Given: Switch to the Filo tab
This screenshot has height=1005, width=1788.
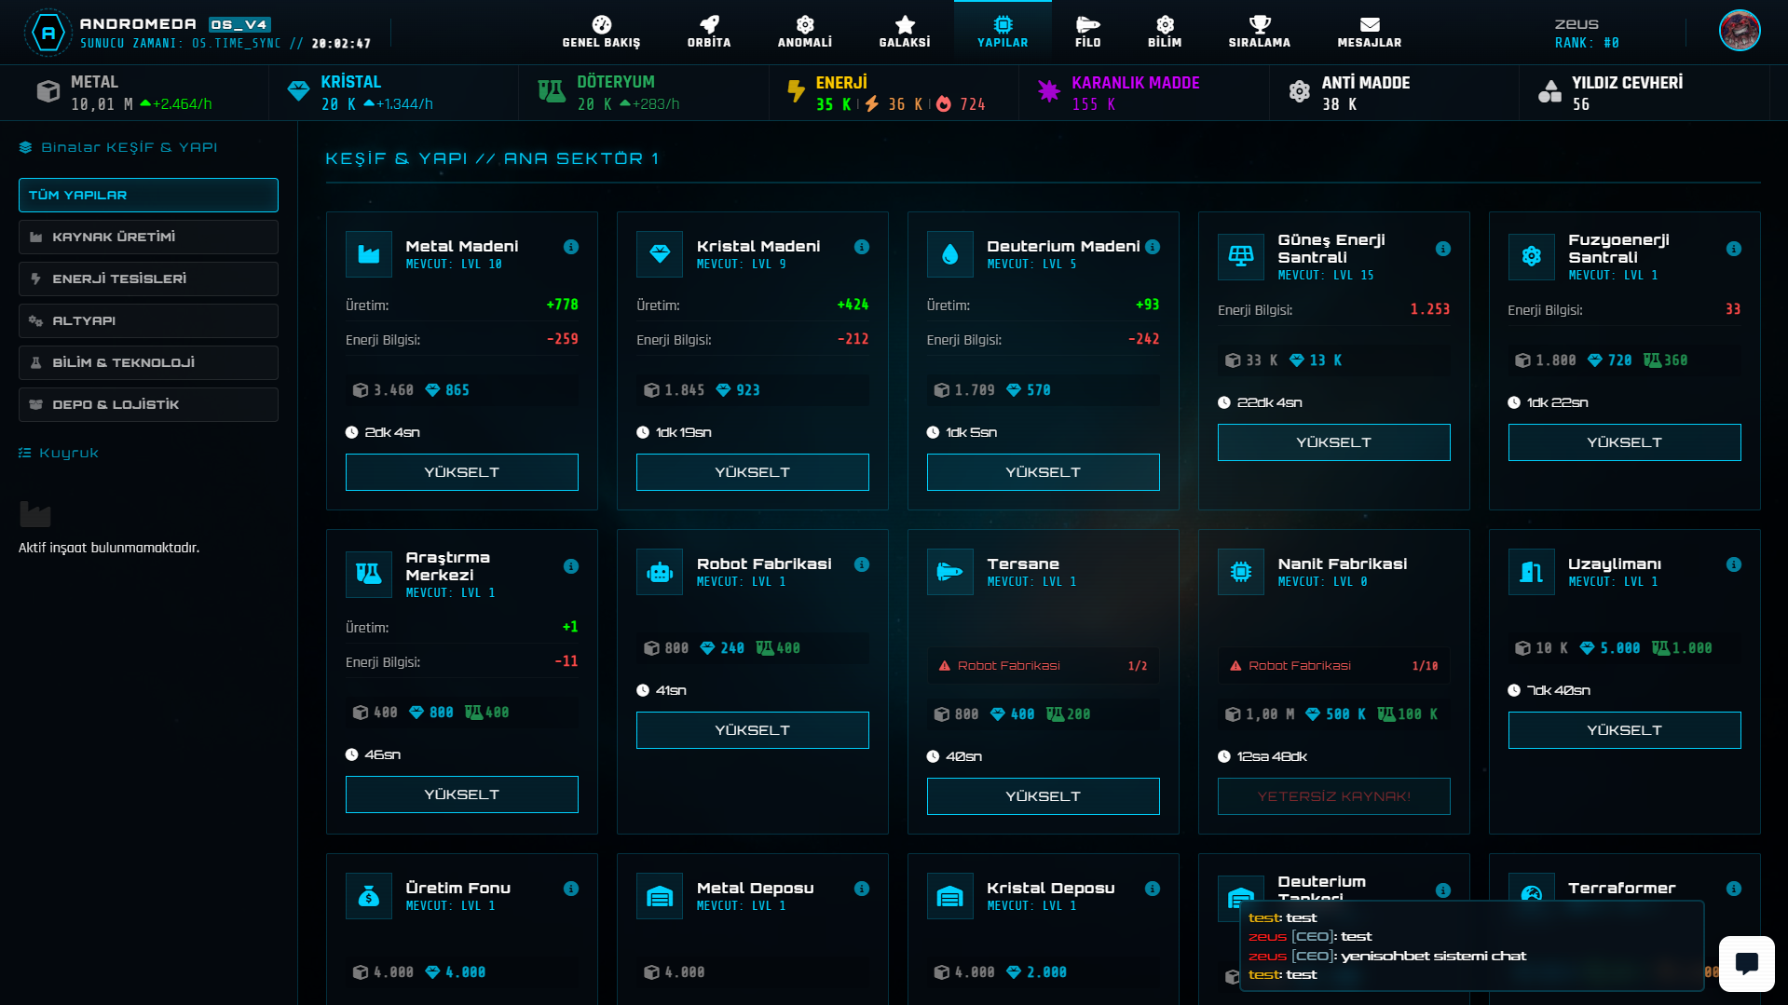Looking at the screenshot, I should [x=1087, y=32].
